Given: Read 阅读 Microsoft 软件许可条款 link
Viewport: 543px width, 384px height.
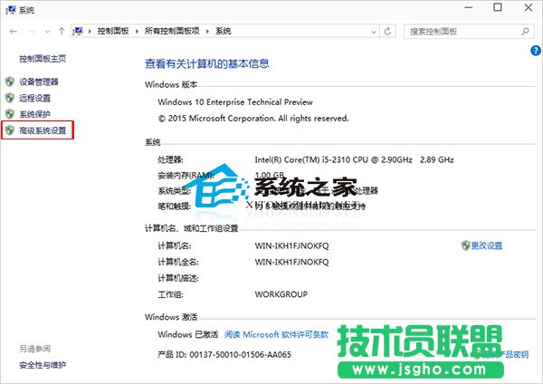Looking at the screenshot, I should 276,334.
